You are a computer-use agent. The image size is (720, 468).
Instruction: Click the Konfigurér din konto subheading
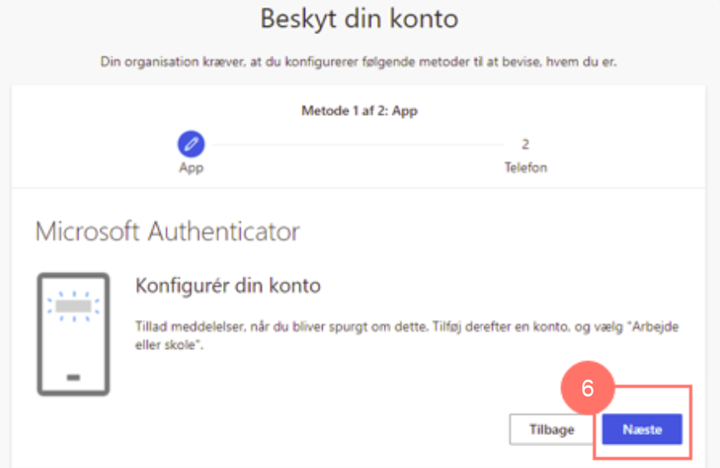tap(228, 286)
